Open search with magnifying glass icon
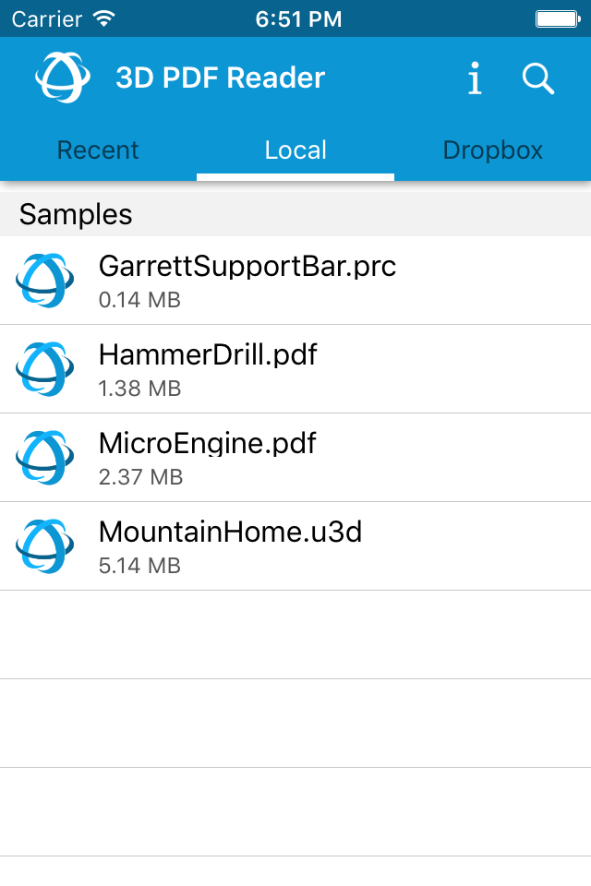591x886 pixels. 537,78
